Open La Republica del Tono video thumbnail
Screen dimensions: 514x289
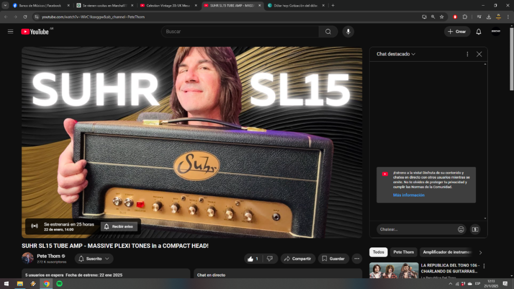(x=394, y=271)
